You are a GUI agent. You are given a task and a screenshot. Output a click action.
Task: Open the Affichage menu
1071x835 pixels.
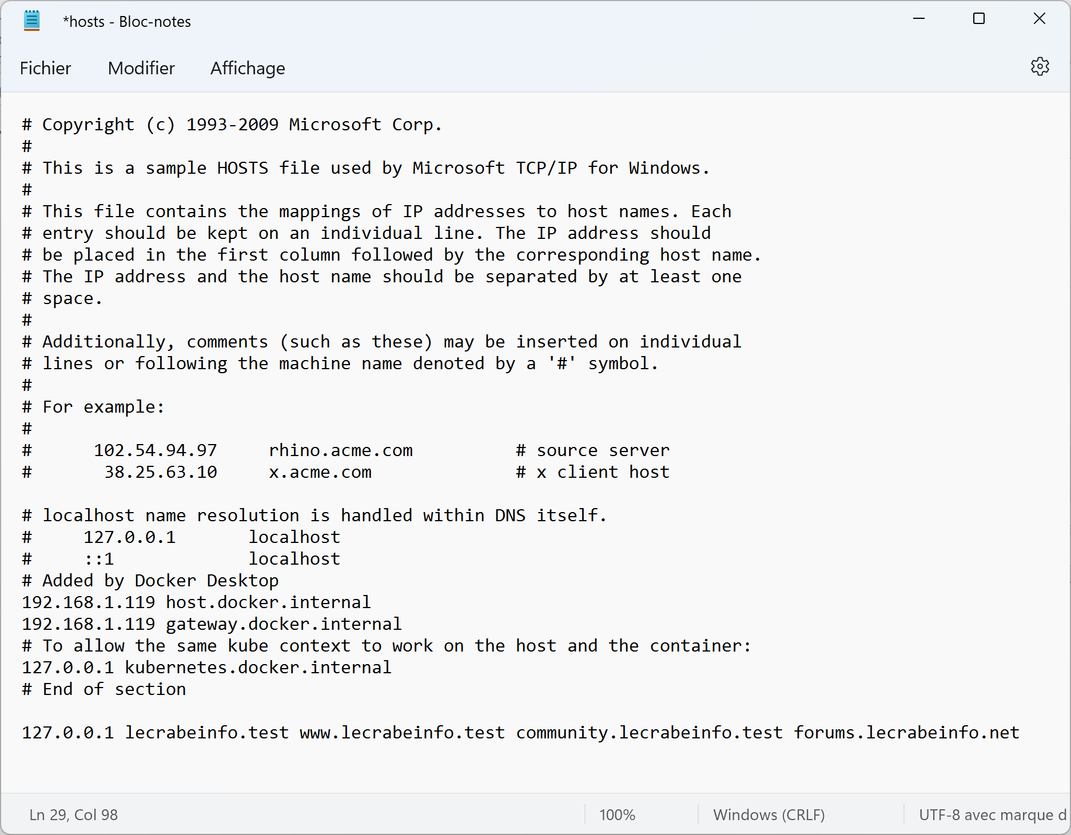pyautogui.click(x=248, y=68)
